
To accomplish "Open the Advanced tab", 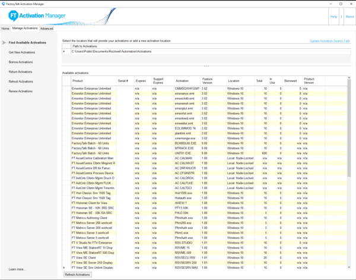I will point(46,29).
